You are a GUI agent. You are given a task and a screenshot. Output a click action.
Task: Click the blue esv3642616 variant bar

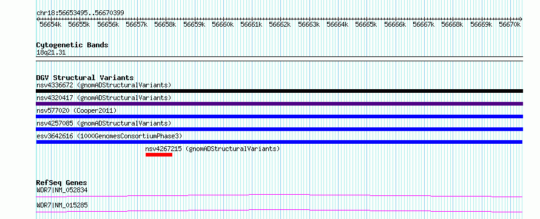coord(279,142)
